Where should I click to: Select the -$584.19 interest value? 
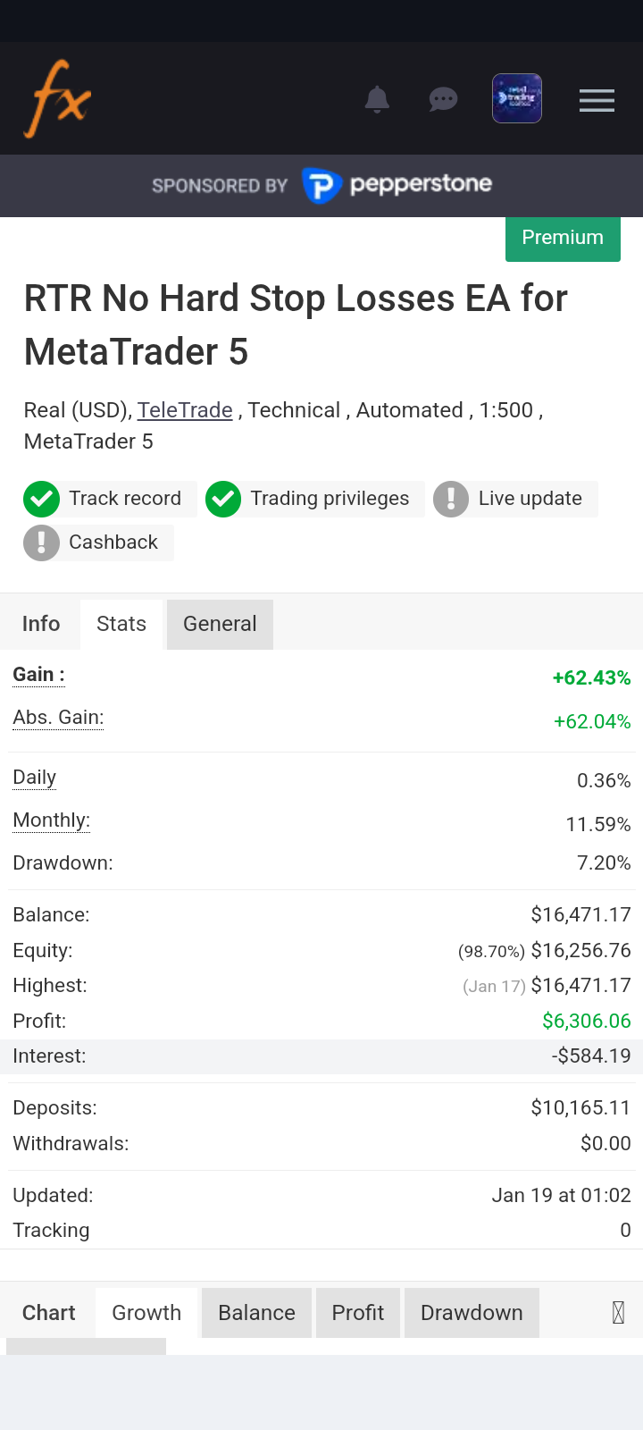pos(591,1056)
